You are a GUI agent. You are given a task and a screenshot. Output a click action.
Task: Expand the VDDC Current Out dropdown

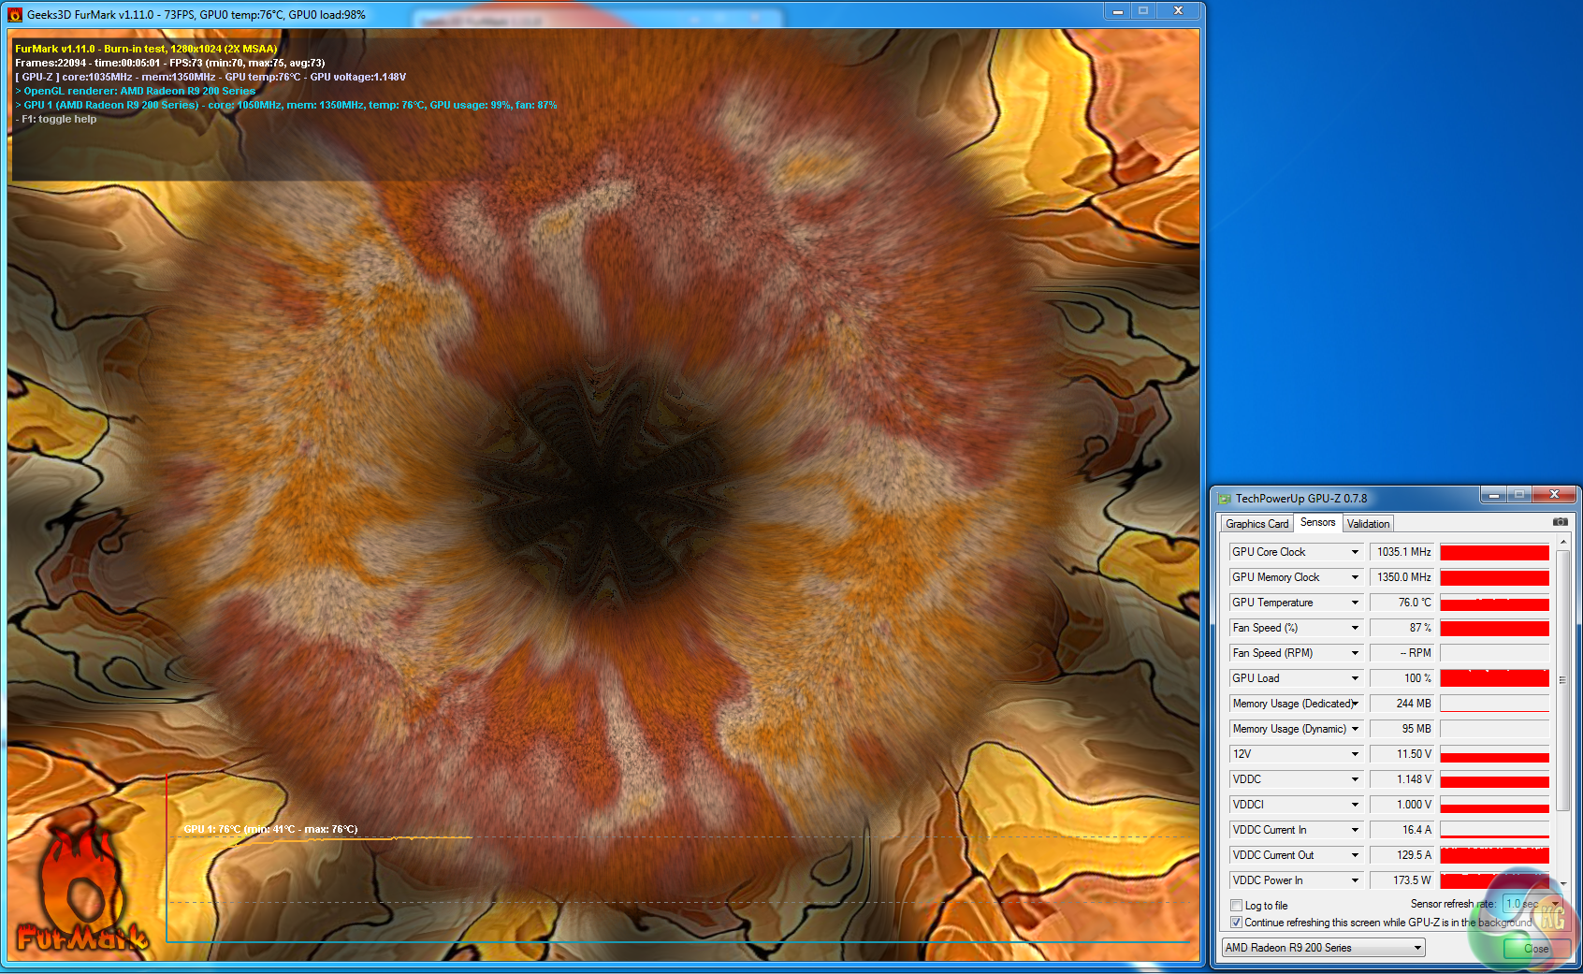[x=1354, y=855]
